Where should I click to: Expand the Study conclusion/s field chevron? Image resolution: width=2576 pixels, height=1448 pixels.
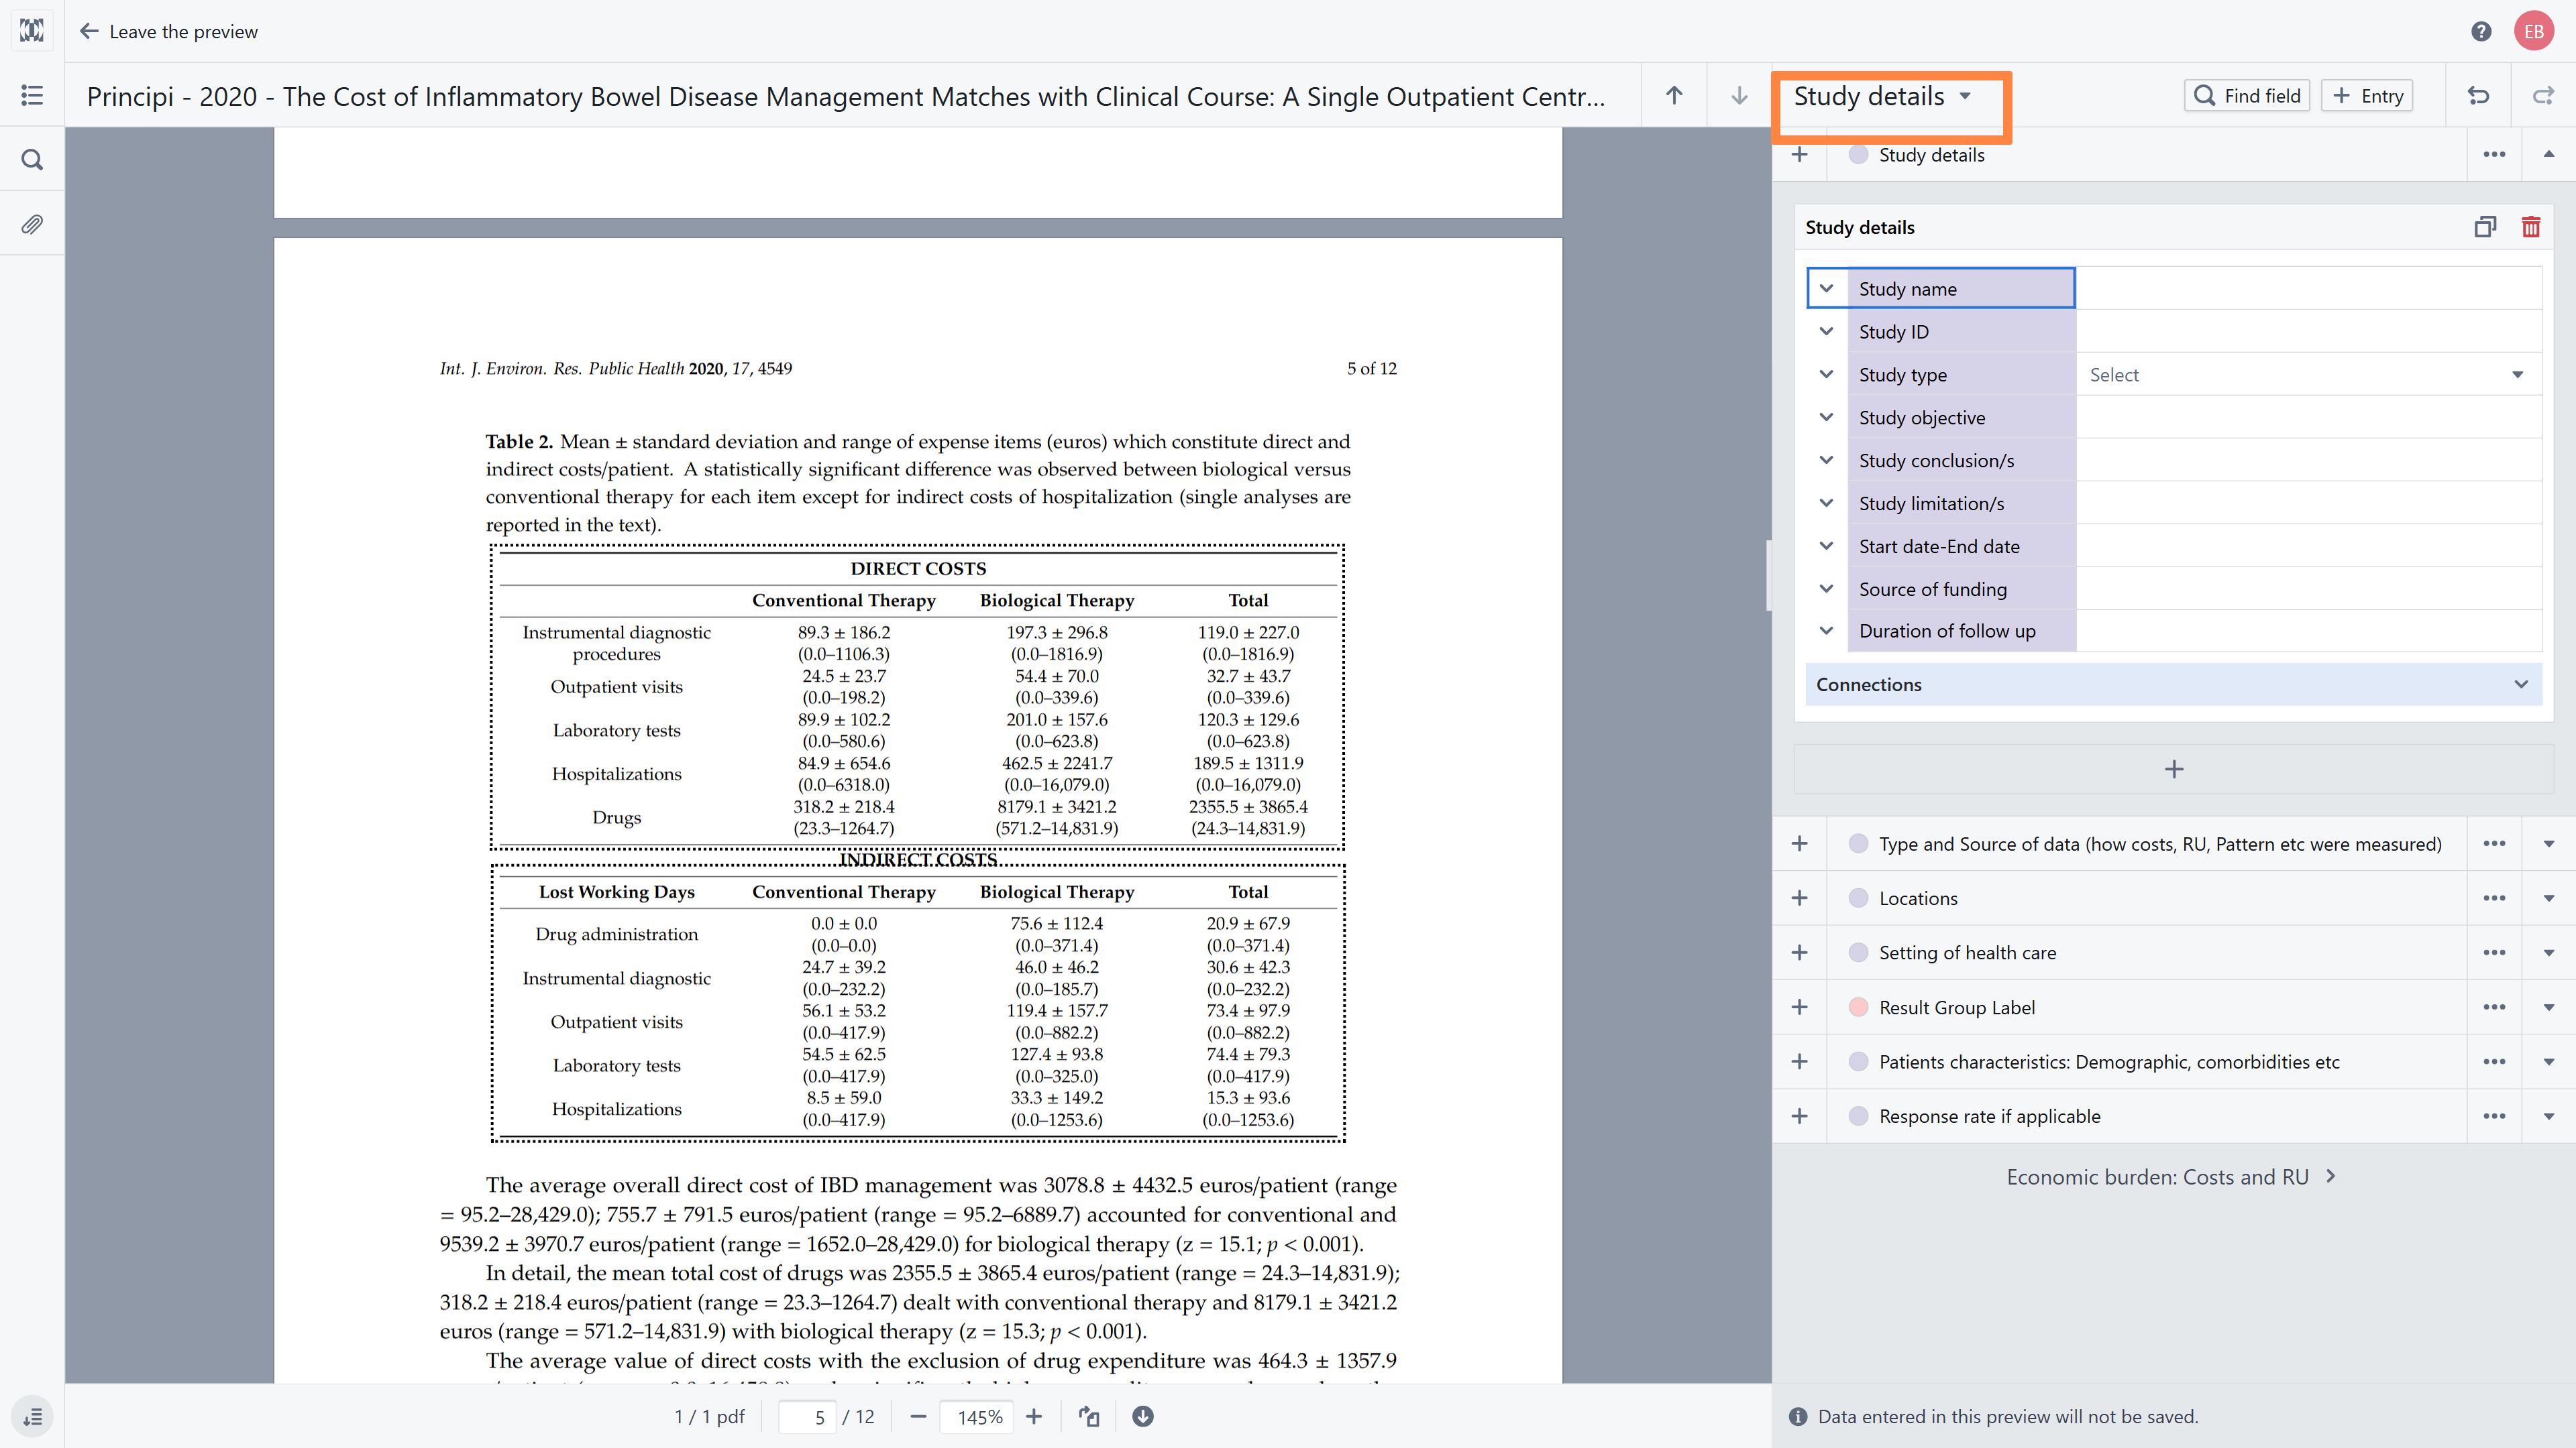[1826, 461]
